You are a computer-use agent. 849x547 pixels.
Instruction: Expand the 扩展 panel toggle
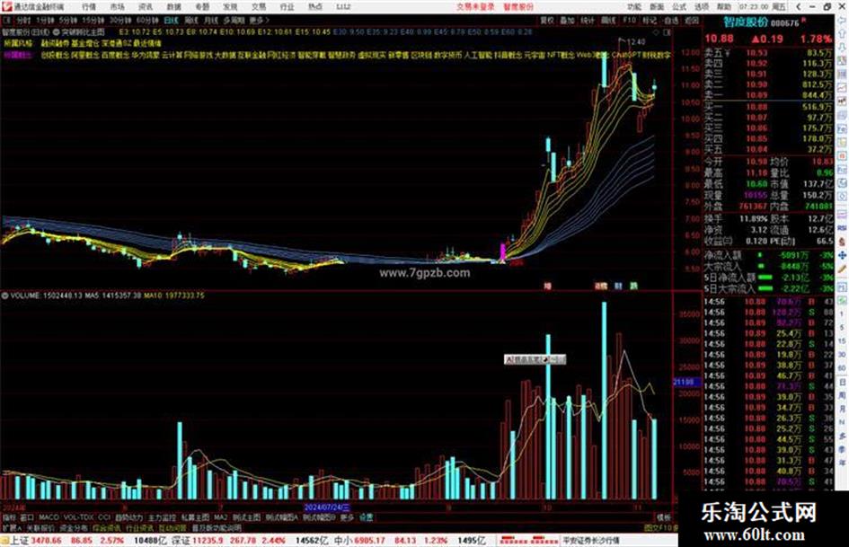tap(12, 528)
